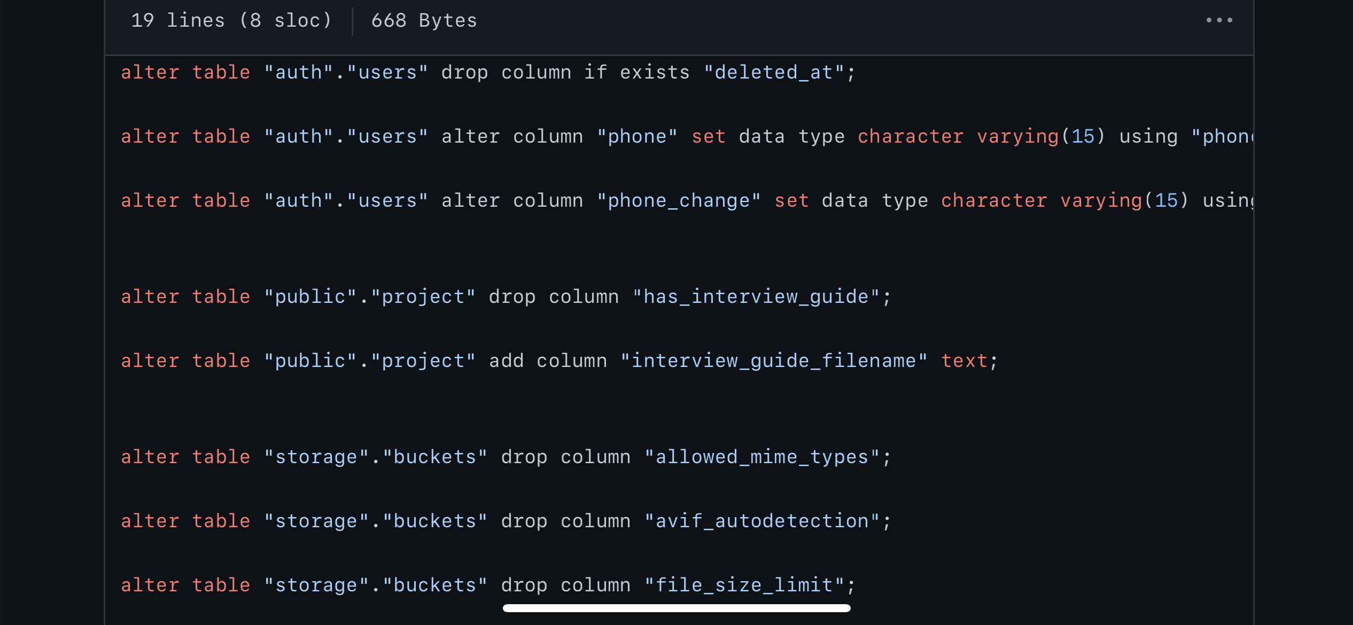1353x625 pixels.
Task: Click the '668 Bytes' file size label
Action: pyautogui.click(x=424, y=20)
